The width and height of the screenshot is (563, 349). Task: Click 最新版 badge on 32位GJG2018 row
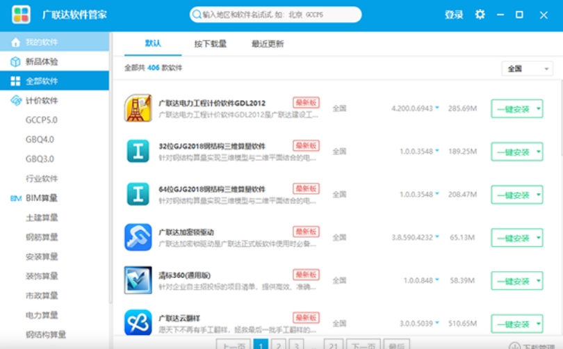point(306,145)
